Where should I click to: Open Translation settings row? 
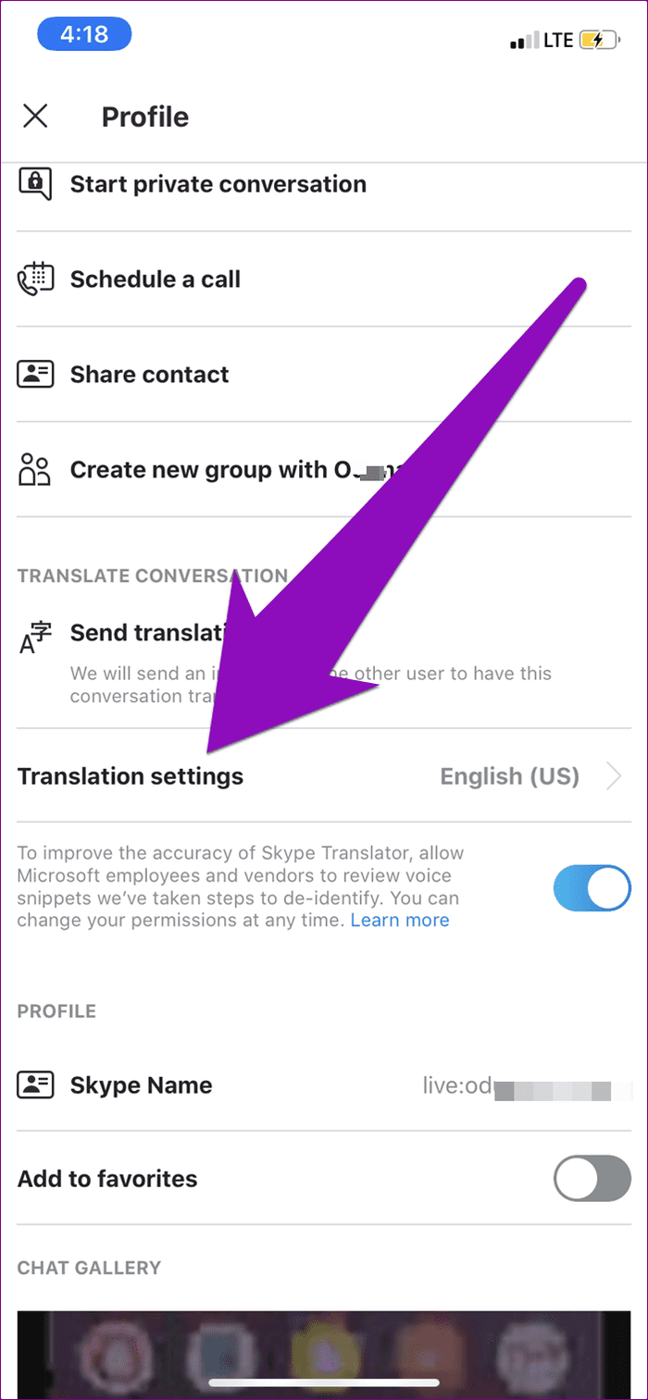[x=324, y=775]
